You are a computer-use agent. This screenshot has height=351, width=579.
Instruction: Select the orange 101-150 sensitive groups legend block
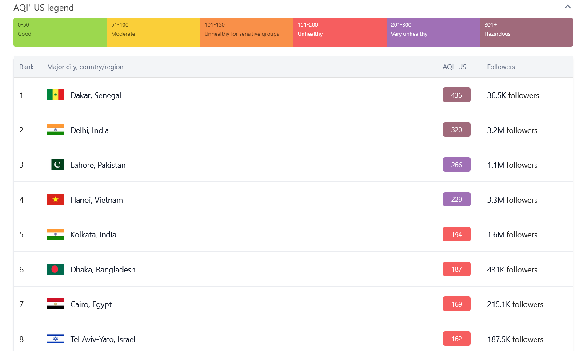(x=247, y=32)
